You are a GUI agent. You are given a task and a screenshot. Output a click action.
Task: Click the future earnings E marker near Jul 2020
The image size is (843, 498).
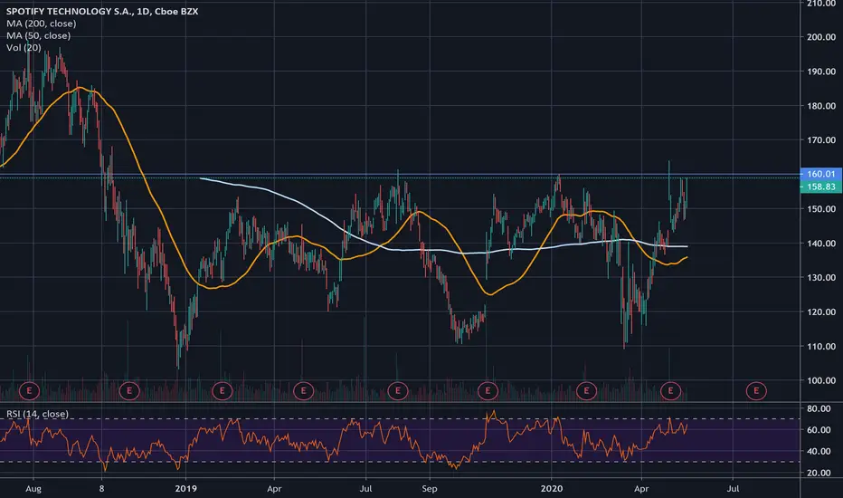(x=756, y=391)
